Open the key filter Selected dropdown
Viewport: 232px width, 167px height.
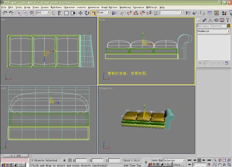point(184,160)
